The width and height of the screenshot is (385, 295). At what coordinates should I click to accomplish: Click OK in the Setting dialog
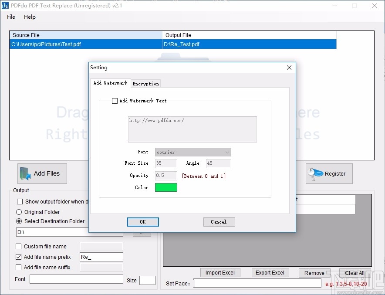(x=143, y=222)
